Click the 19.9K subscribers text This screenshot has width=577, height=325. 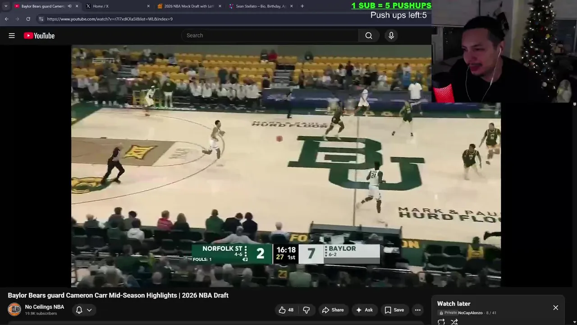(x=41, y=314)
